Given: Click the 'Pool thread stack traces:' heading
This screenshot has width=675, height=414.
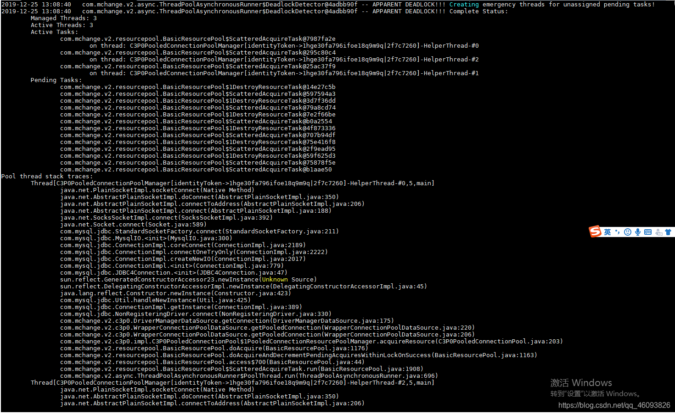Looking at the screenshot, I should pos(47,177).
